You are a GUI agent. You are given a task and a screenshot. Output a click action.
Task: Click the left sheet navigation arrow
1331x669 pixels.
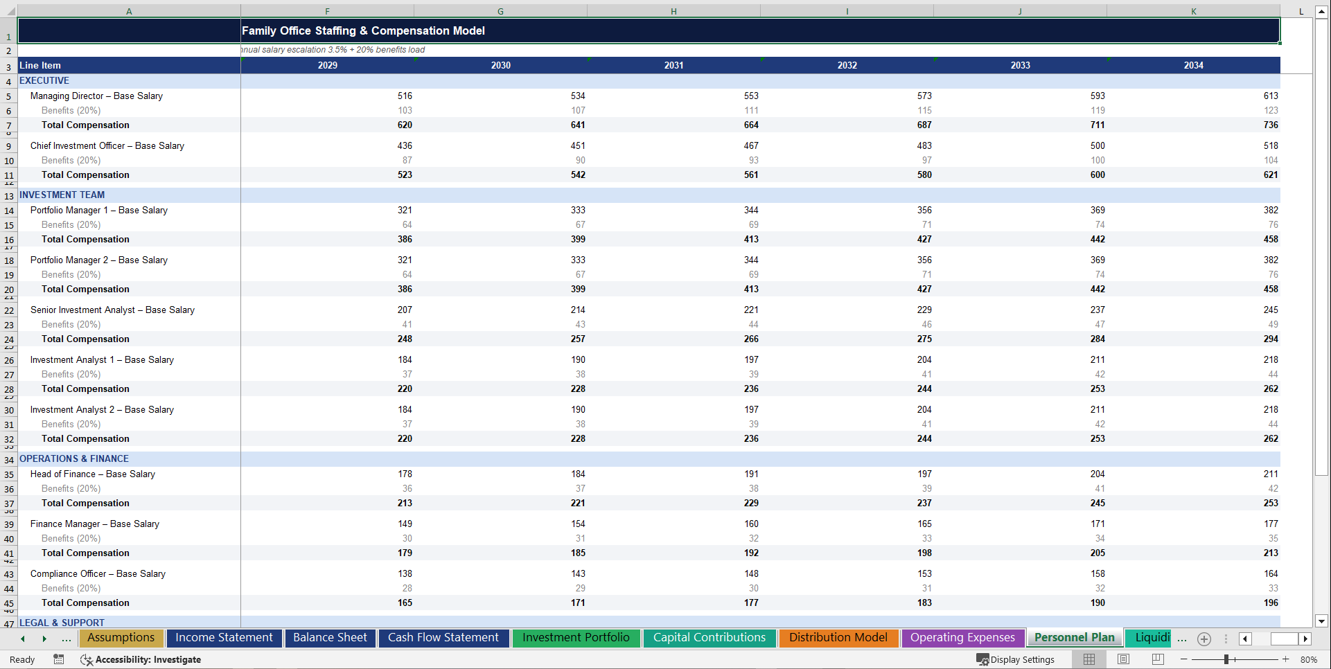pyautogui.click(x=23, y=639)
